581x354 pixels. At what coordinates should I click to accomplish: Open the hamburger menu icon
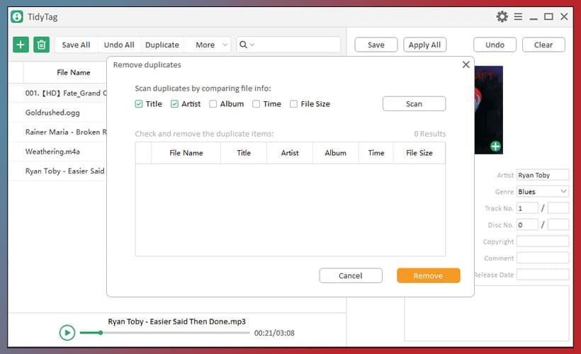pos(518,17)
